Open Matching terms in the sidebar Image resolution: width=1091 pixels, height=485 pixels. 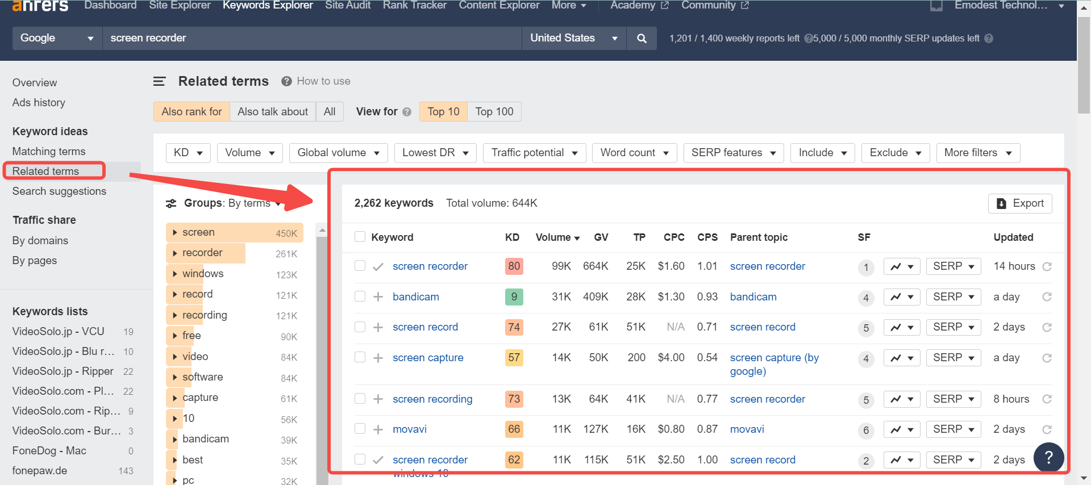[x=49, y=152]
